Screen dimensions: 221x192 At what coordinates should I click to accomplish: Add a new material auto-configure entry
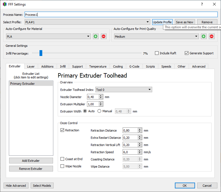point(96,36)
